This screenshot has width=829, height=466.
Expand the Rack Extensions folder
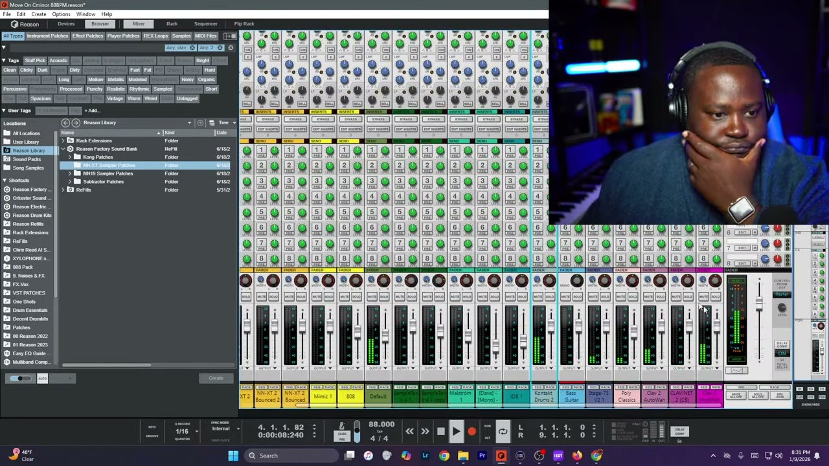[x=63, y=140]
